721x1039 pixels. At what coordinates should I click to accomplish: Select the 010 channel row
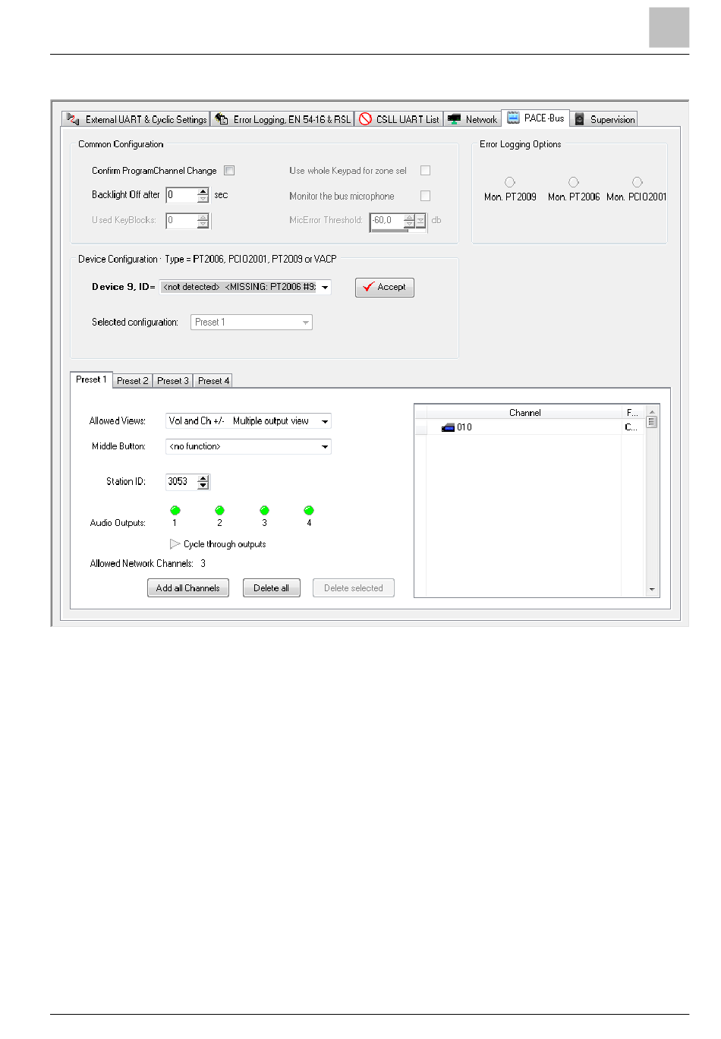(x=530, y=427)
